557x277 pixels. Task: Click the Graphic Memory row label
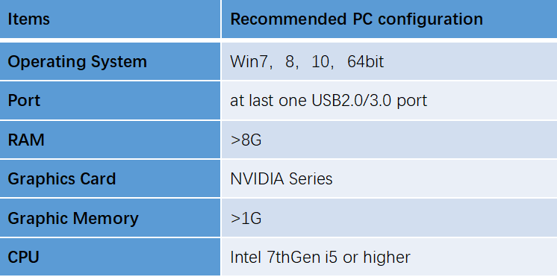(110, 218)
